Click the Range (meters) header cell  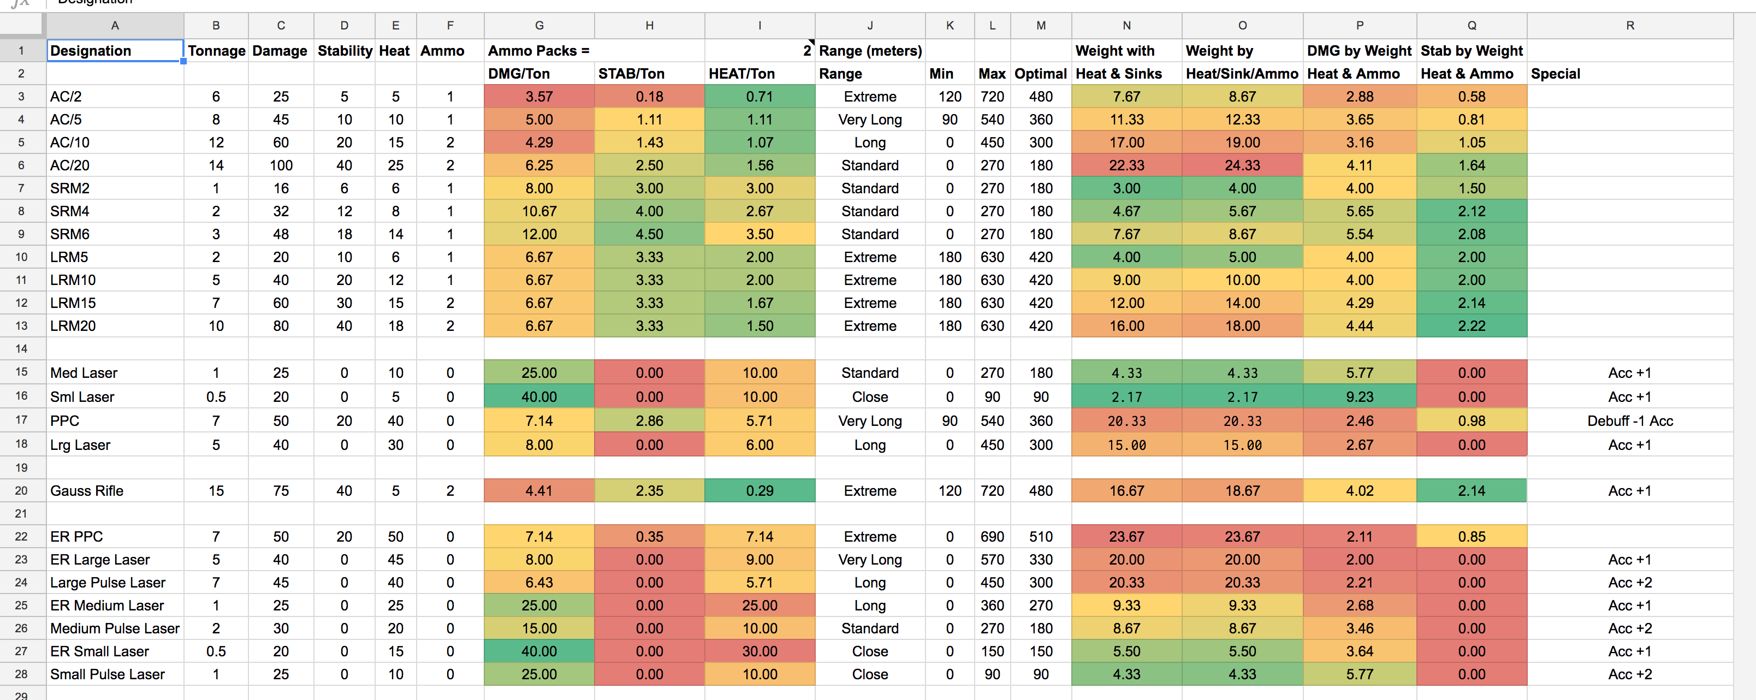870,50
